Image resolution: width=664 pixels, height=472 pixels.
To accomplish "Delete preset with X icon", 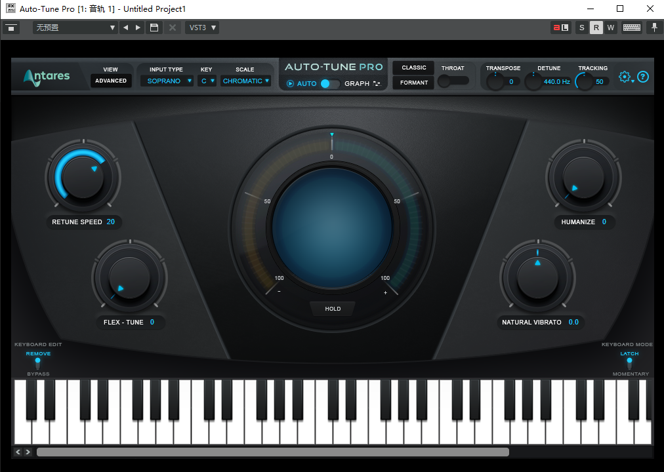I will (x=173, y=28).
